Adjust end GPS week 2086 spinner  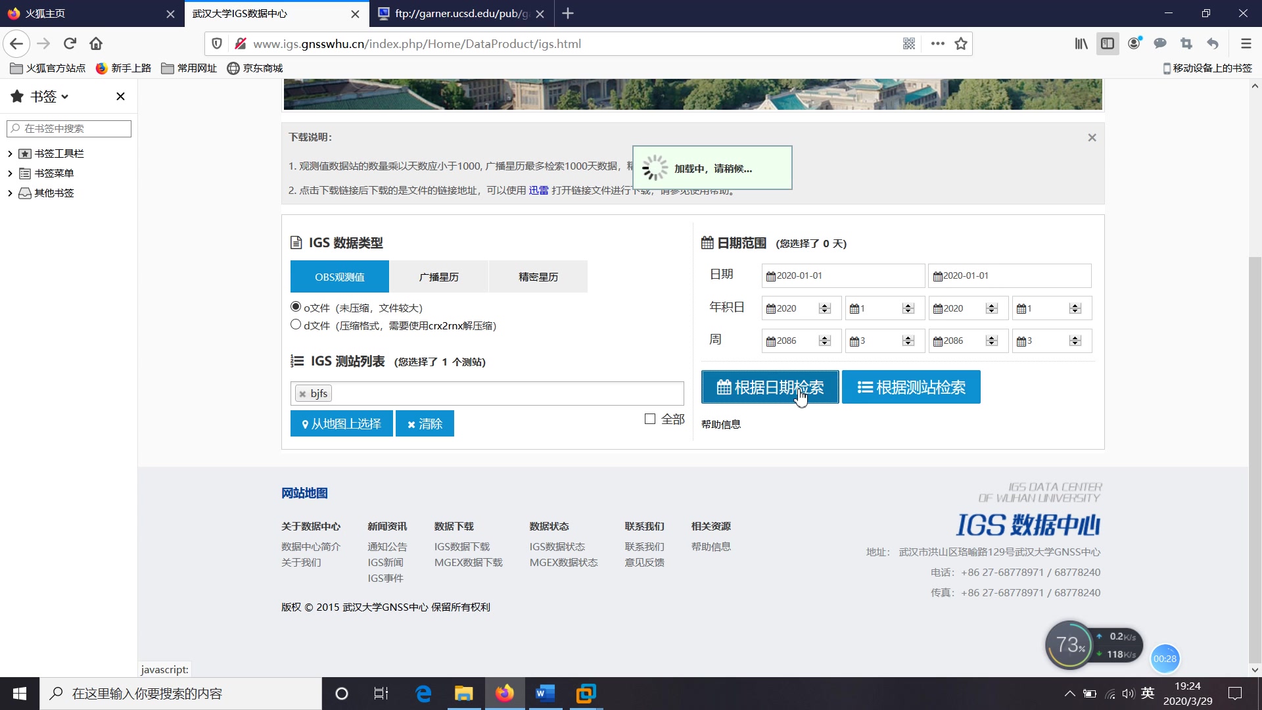point(992,341)
